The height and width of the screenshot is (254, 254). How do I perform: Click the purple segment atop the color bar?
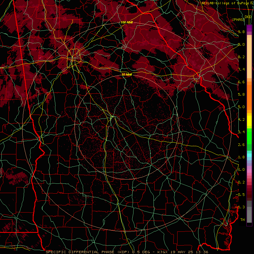249,28
